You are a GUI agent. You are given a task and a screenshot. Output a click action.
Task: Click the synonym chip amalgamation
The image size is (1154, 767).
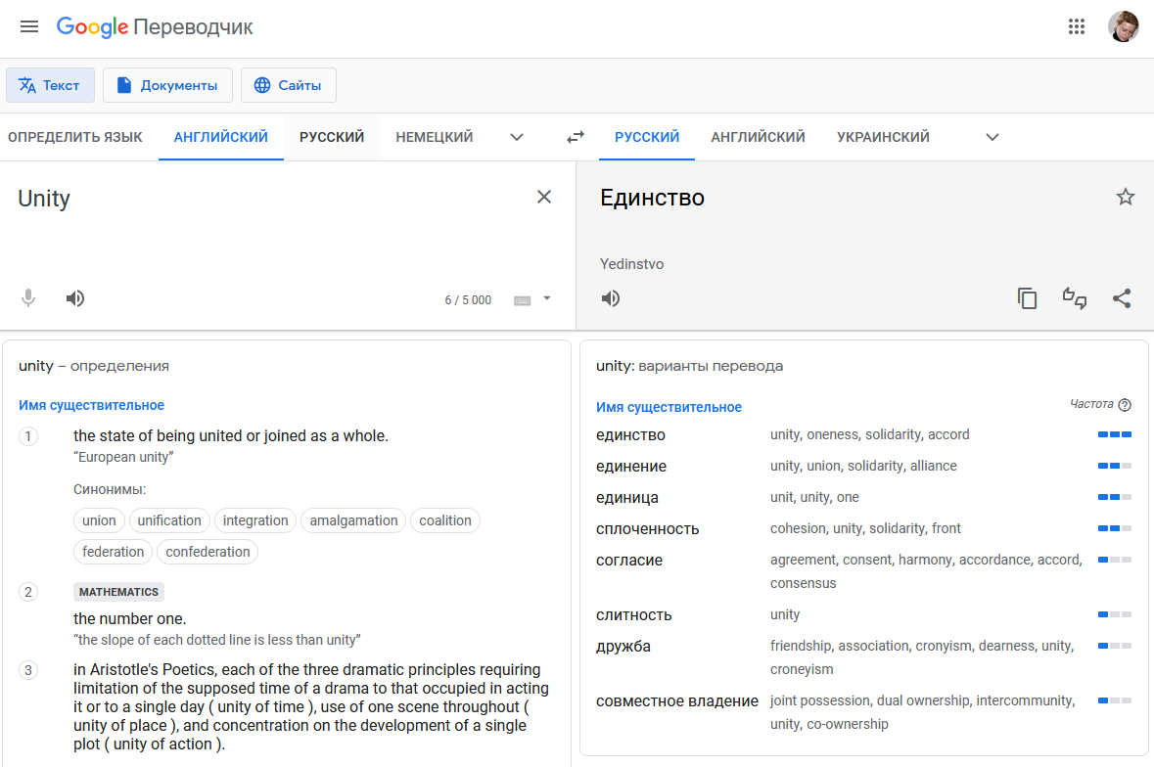[x=353, y=520]
